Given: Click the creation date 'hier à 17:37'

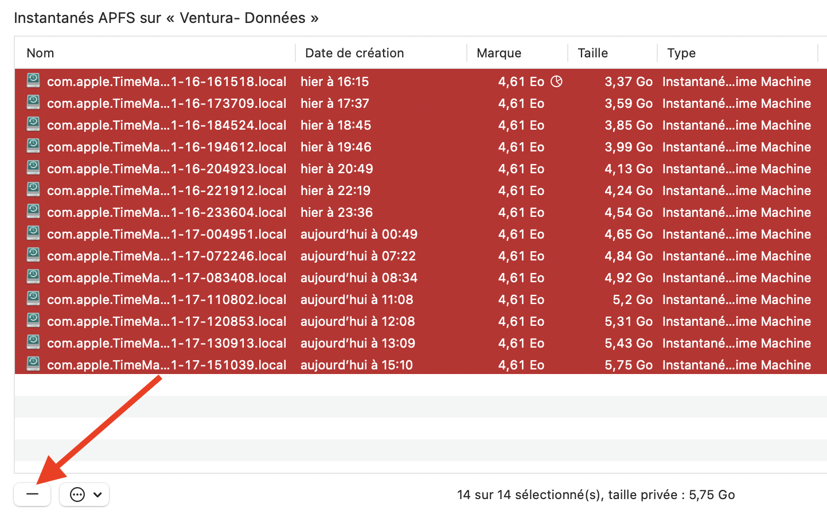Looking at the screenshot, I should (335, 103).
